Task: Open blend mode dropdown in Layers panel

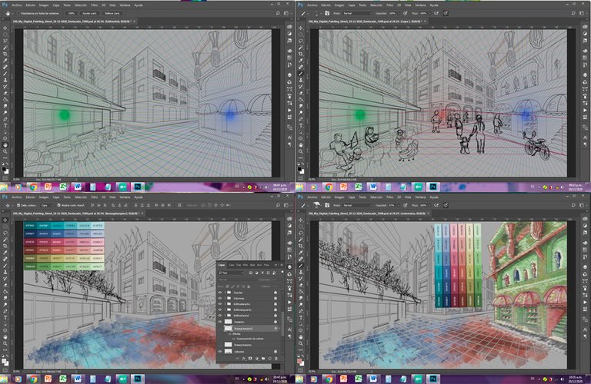Action: [237, 280]
